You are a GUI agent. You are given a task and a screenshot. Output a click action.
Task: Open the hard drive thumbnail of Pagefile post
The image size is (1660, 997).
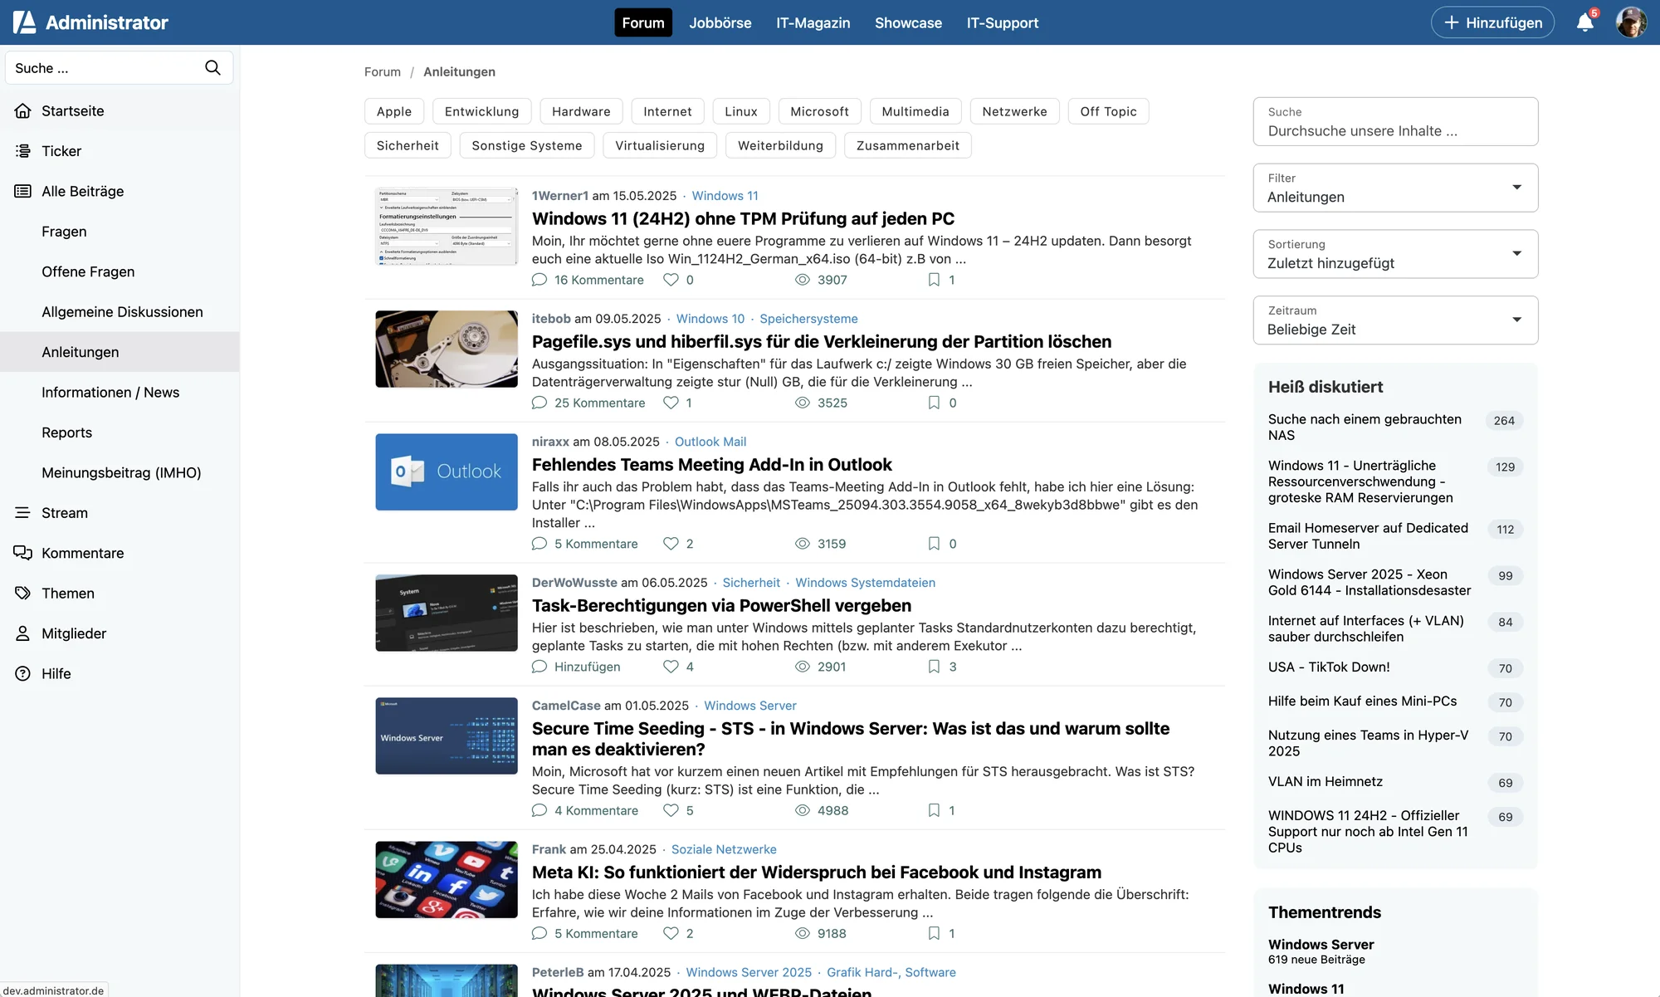point(447,349)
